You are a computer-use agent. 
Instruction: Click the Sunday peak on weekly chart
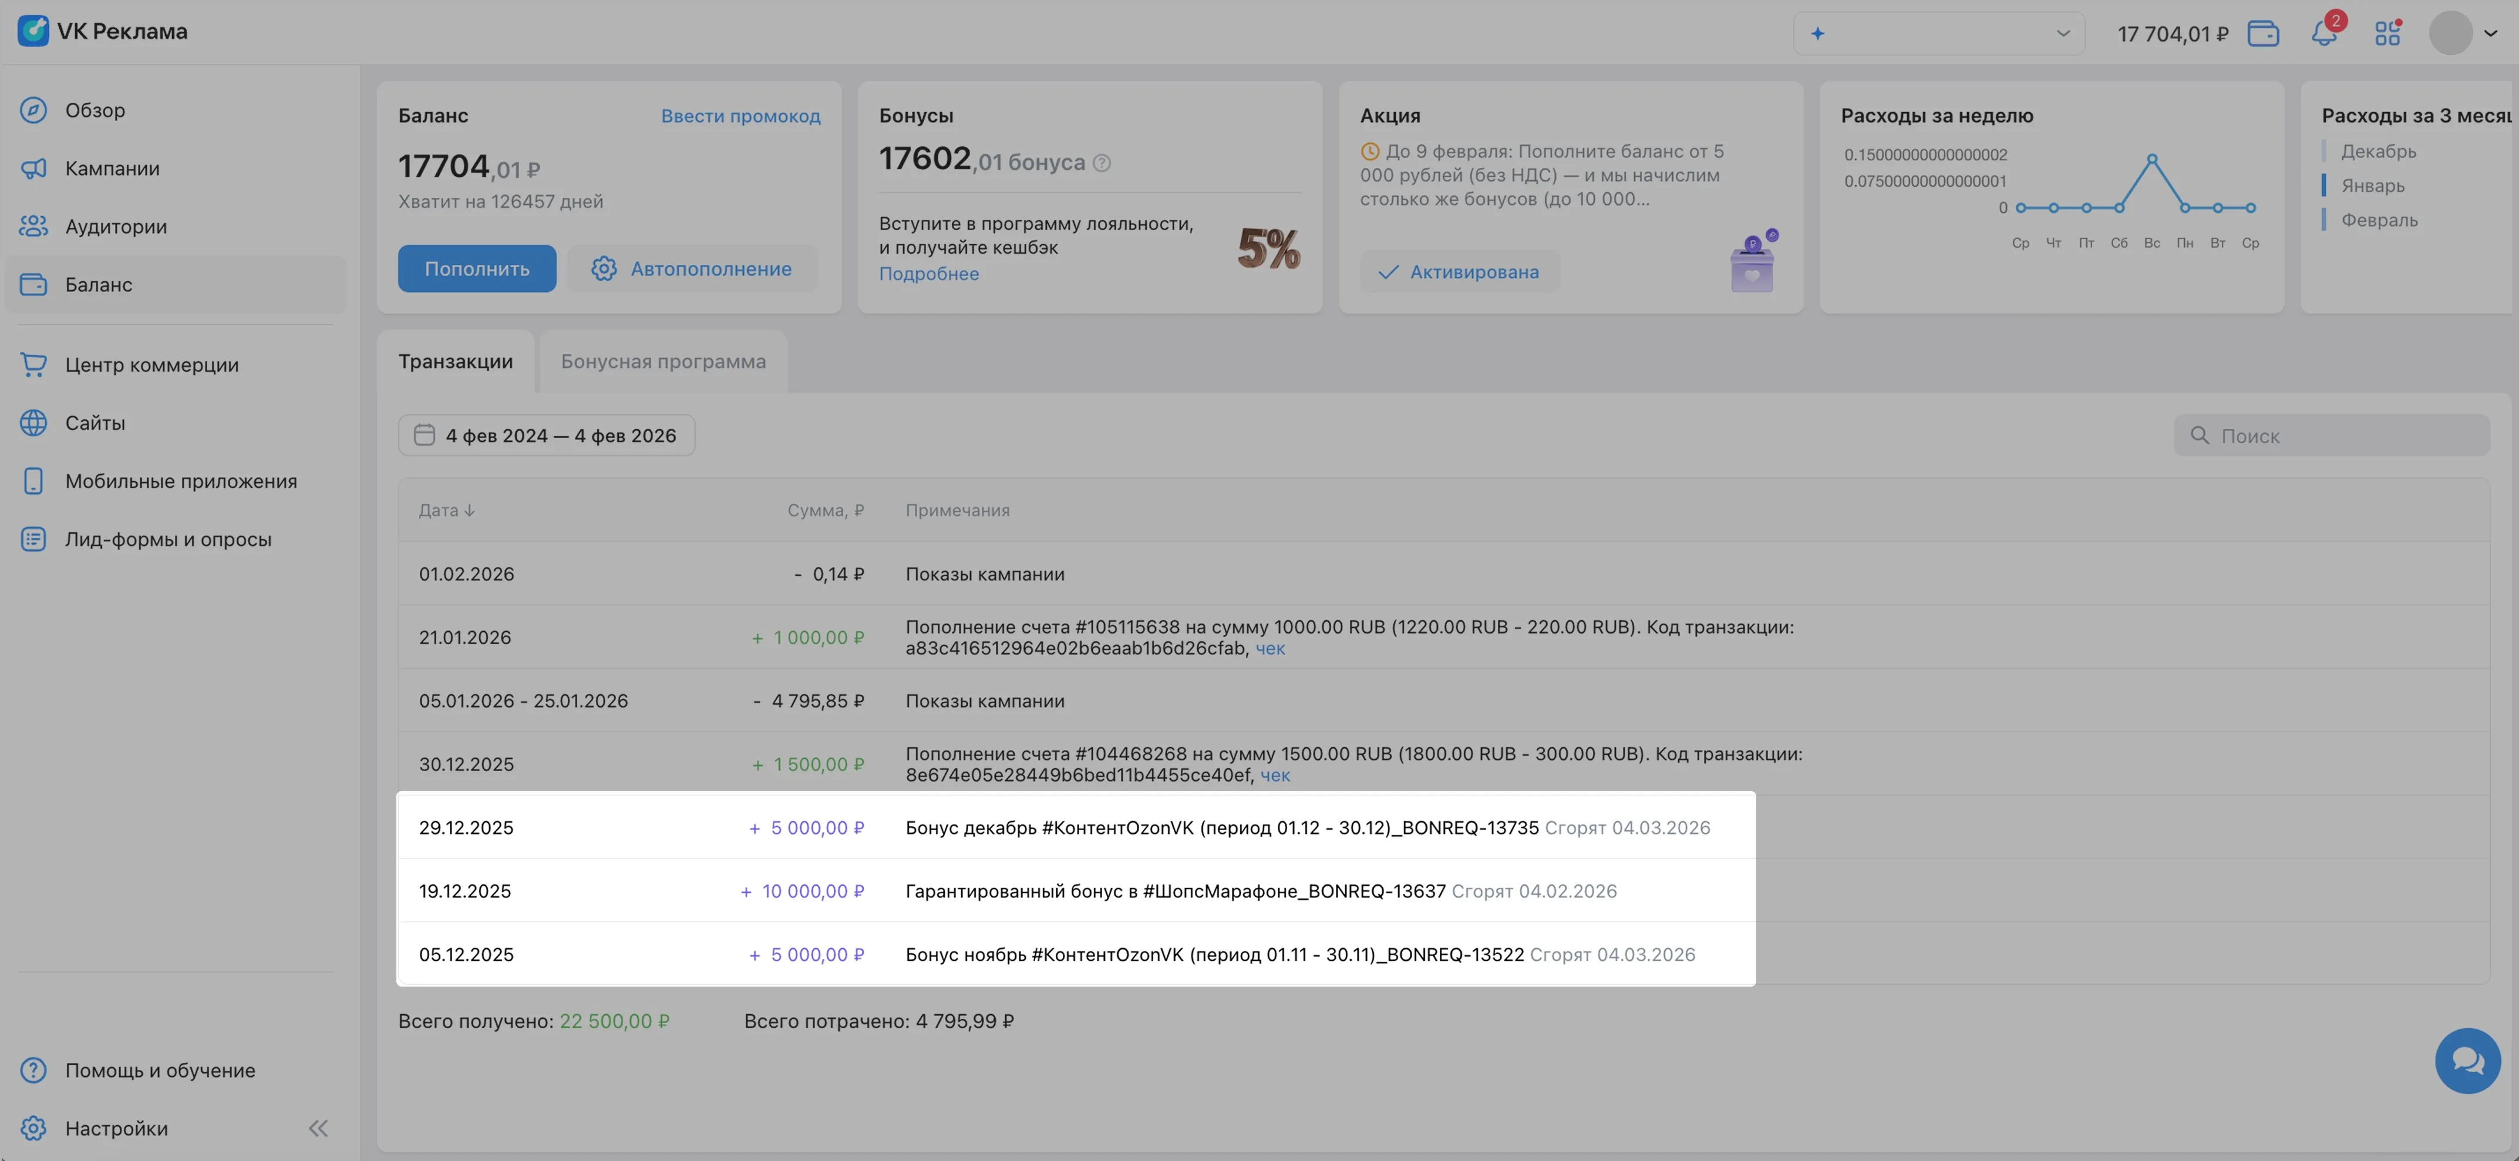tap(2151, 159)
